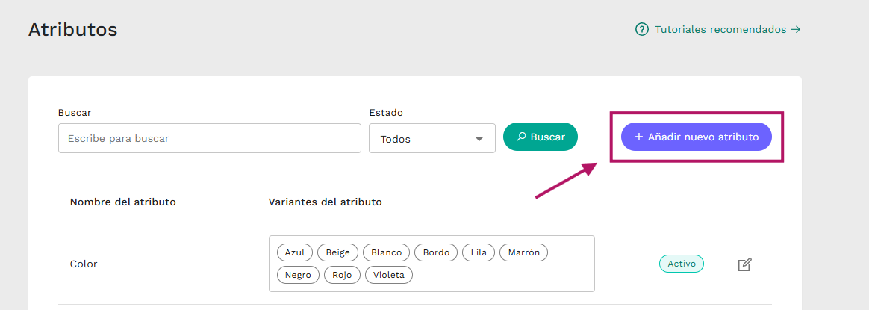Focus the Escribe para buscar field
This screenshot has height=310, width=869.
[210, 138]
